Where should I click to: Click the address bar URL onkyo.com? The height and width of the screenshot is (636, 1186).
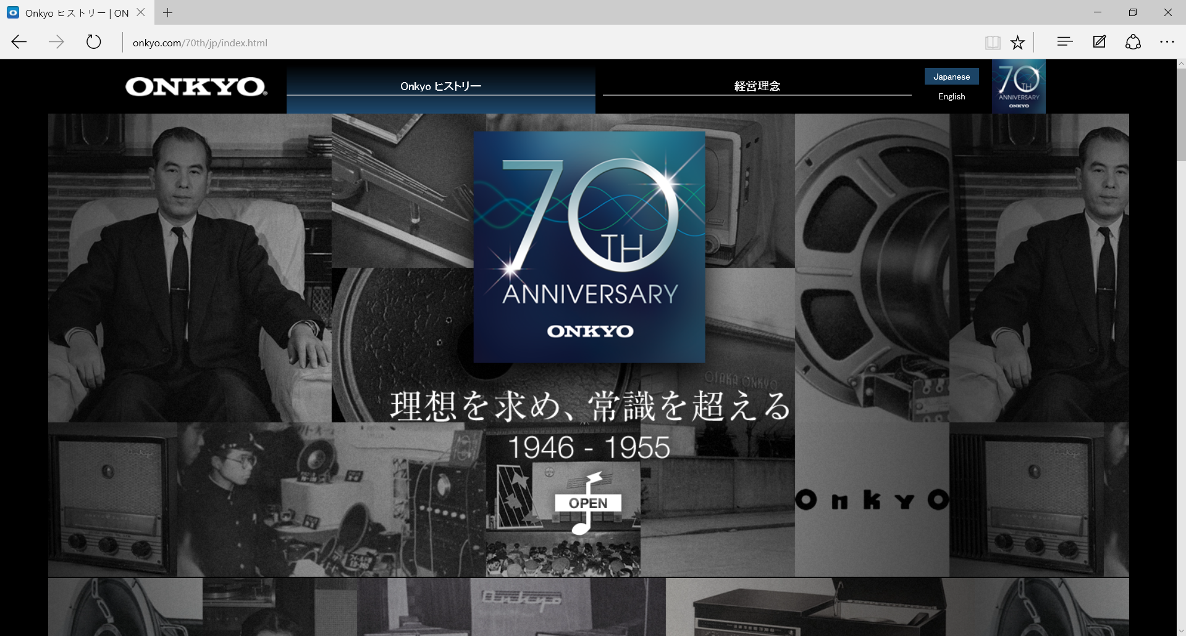click(200, 43)
